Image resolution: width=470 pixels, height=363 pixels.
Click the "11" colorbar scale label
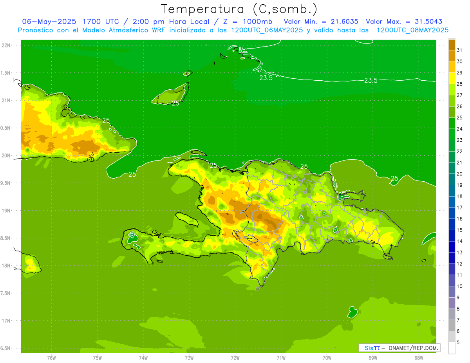(x=460, y=275)
